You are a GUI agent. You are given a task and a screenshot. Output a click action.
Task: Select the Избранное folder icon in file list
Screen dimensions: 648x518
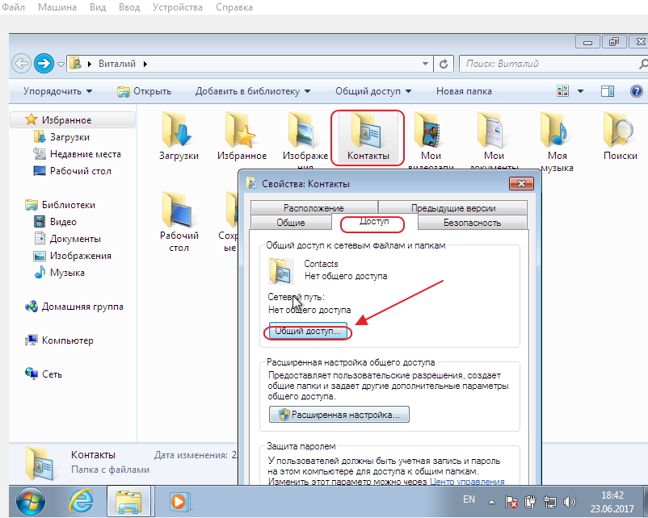coord(242,136)
